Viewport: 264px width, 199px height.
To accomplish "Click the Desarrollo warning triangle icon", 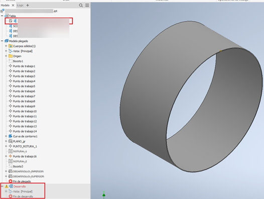I will point(7,186).
